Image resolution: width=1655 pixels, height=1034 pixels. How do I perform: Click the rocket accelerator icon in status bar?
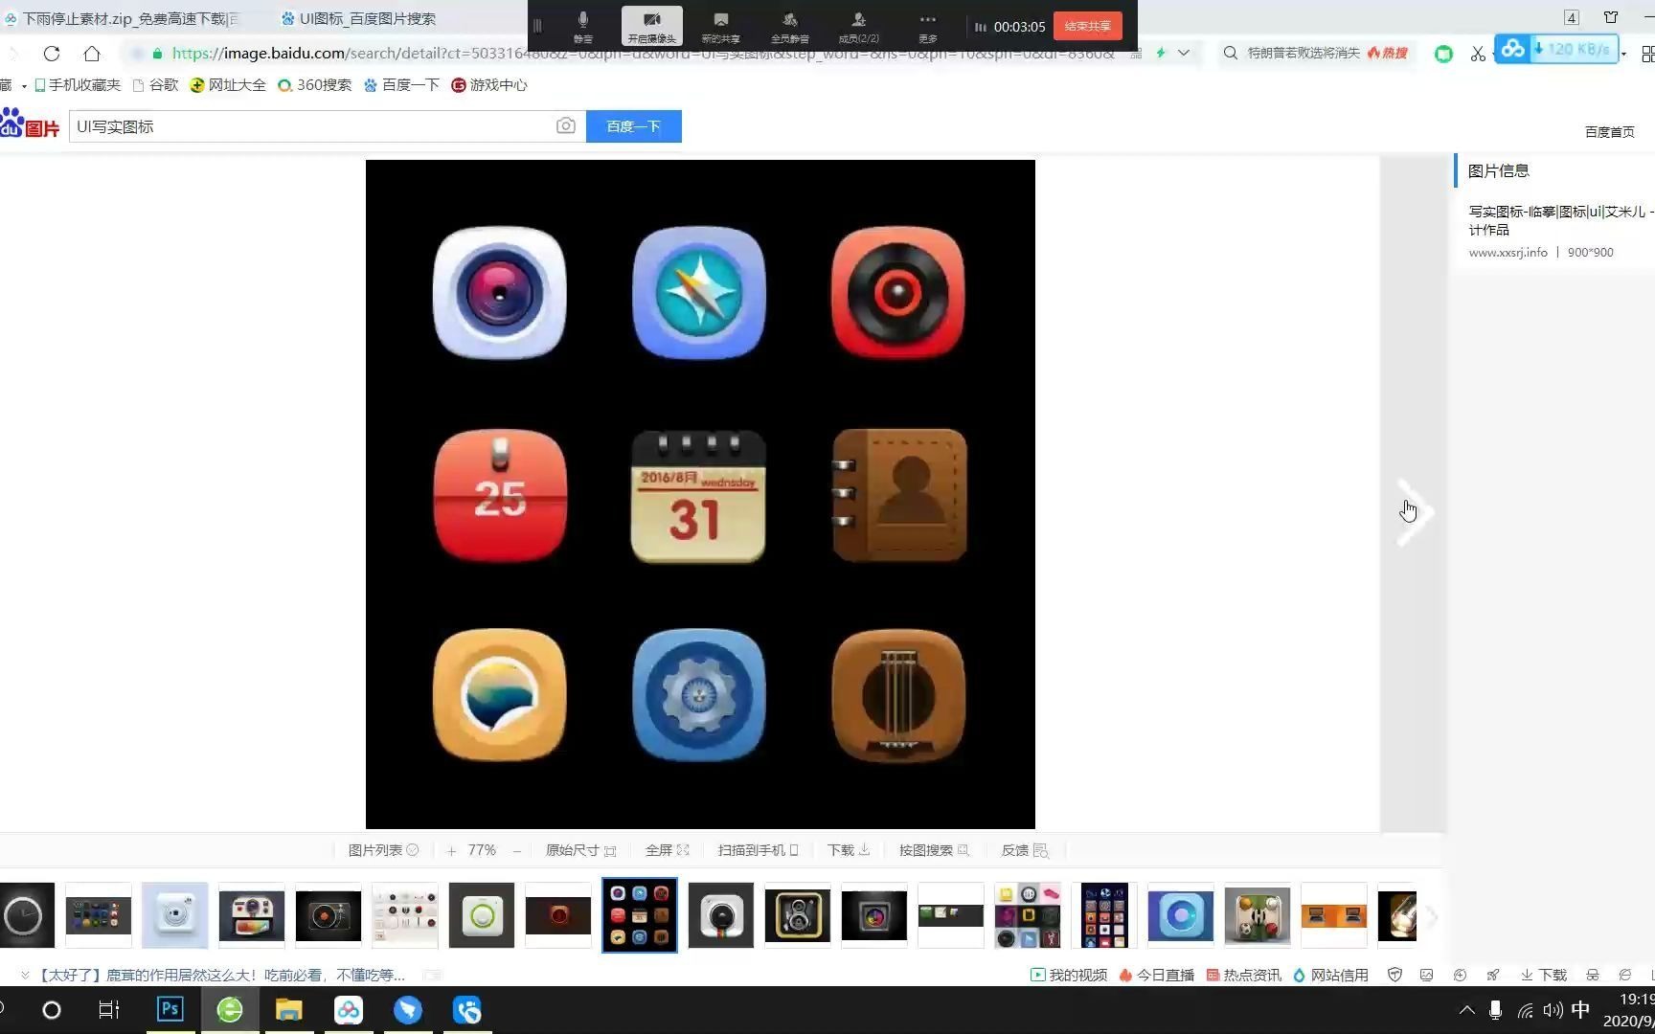[1493, 975]
